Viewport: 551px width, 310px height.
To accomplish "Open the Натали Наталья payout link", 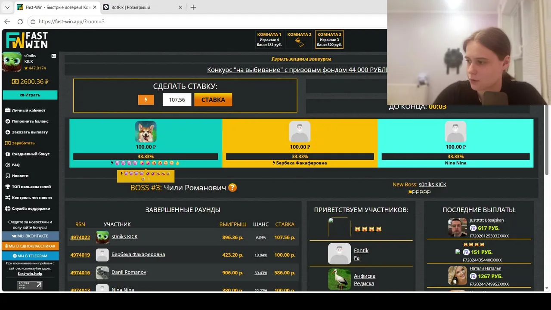I will tap(485, 268).
